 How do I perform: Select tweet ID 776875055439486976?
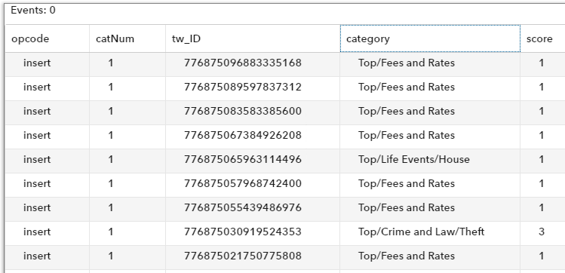[x=242, y=208]
